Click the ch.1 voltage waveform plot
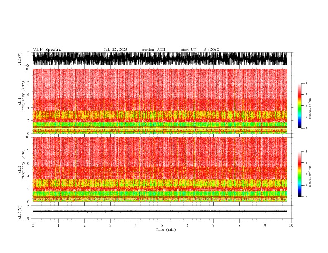 point(160,59)
